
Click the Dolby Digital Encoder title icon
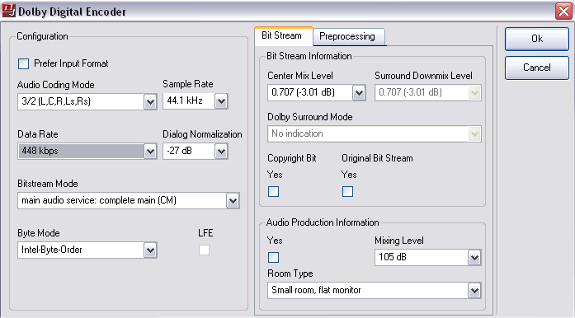pyautogui.click(x=9, y=11)
